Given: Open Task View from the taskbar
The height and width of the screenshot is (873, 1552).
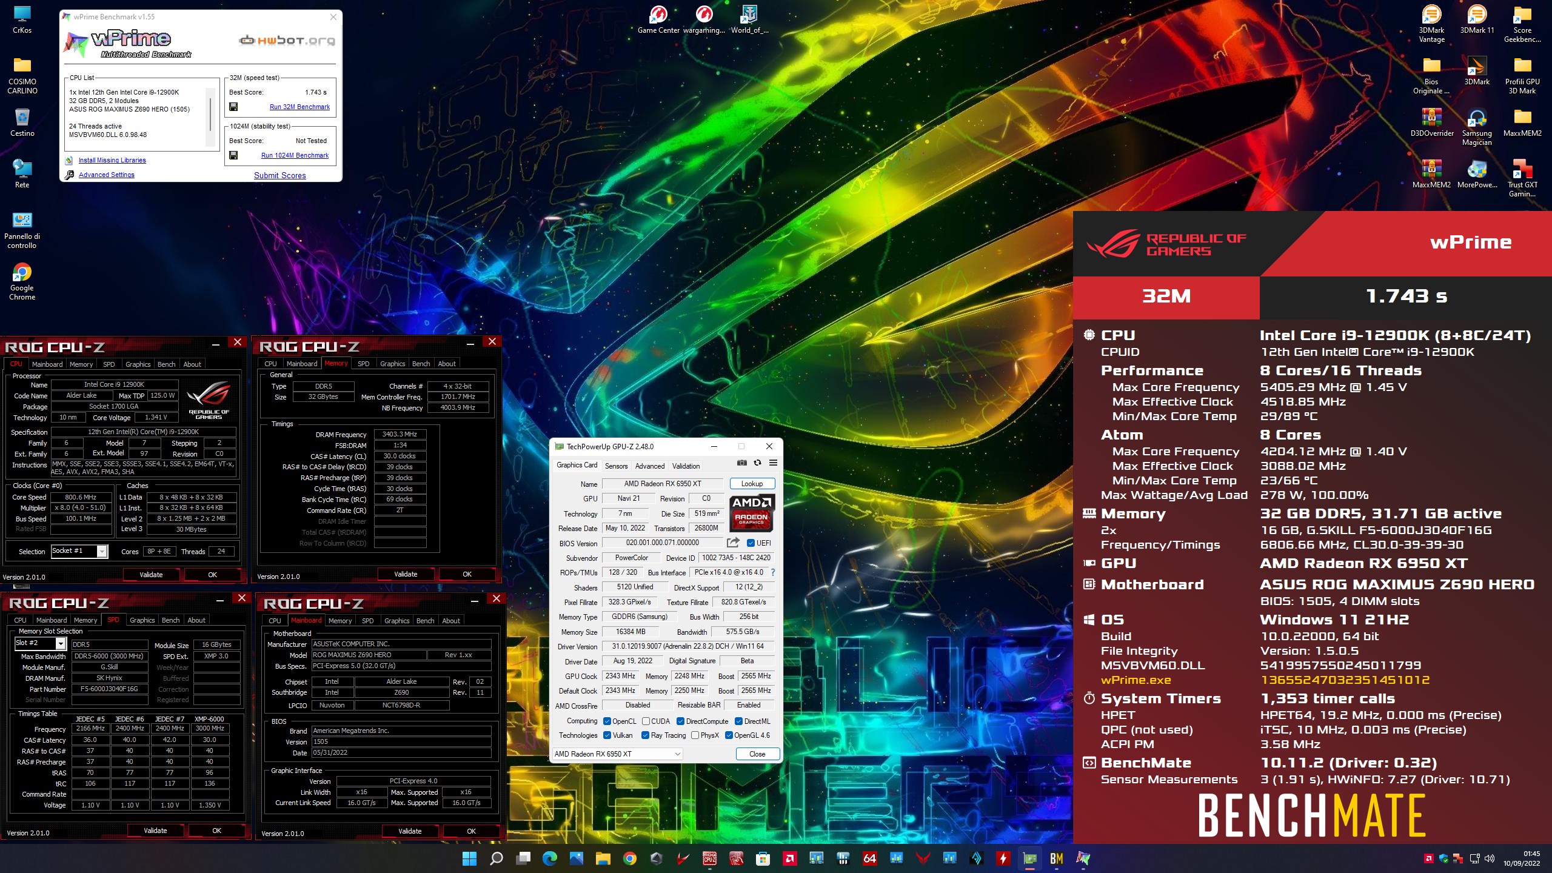Looking at the screenshot, I should [523, 858].
